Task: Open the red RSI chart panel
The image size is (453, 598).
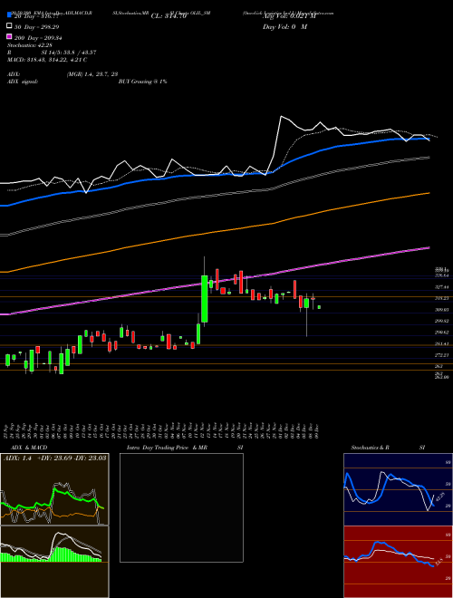Action: pyautogui.click(x=398, y=562)
